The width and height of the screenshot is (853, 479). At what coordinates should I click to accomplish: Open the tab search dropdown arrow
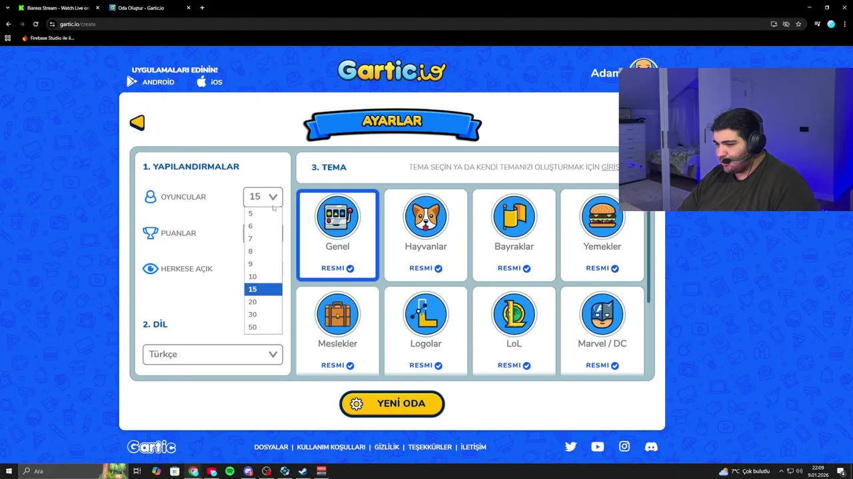7,8
